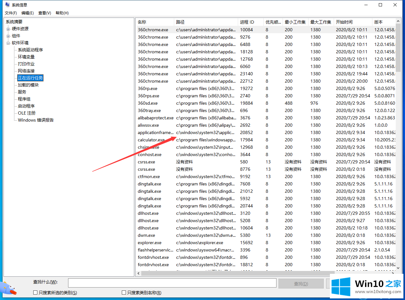Click fontdrvhost.exe row with ID 896

click(x=266, y=257)
